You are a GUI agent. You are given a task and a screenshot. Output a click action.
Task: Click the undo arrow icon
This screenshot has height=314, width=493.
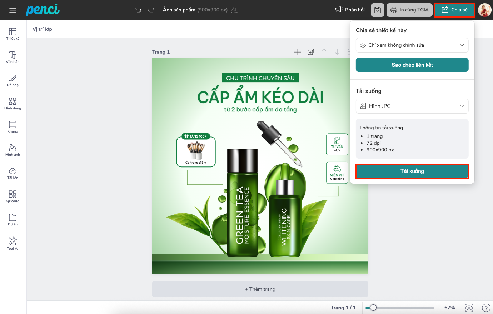click(138, 10)
